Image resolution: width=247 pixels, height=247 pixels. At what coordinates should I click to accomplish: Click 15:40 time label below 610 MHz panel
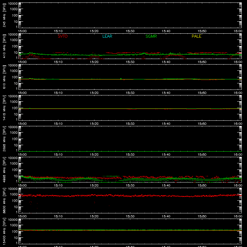point(166,93)
